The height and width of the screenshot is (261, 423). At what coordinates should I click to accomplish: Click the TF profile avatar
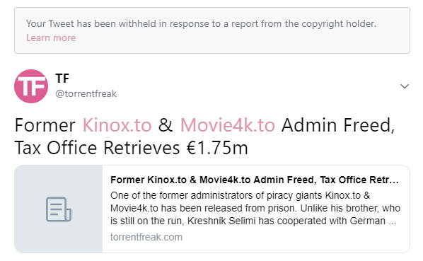tap(31, 86)
